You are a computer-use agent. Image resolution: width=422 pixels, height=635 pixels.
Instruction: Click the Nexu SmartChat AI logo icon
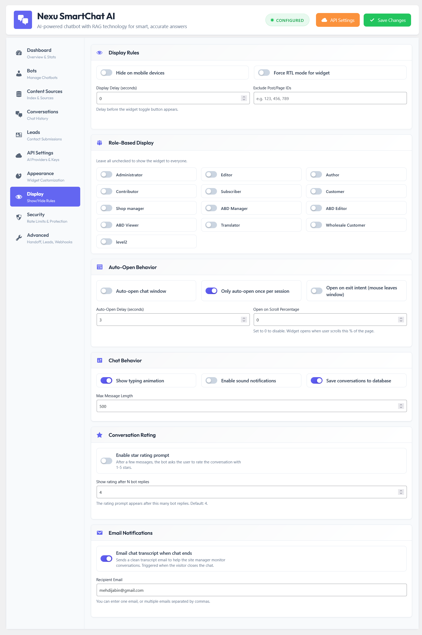(x=23, y=20)
